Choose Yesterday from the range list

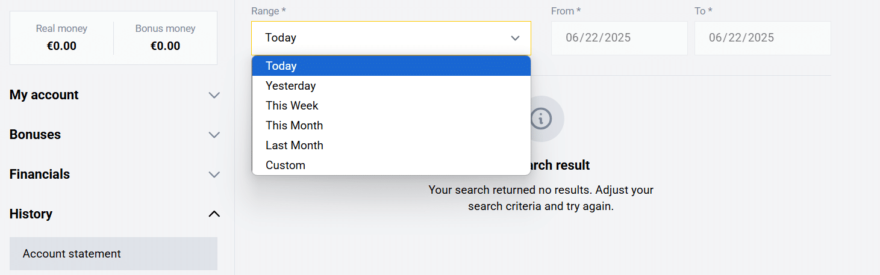click(x=290, y=86)
